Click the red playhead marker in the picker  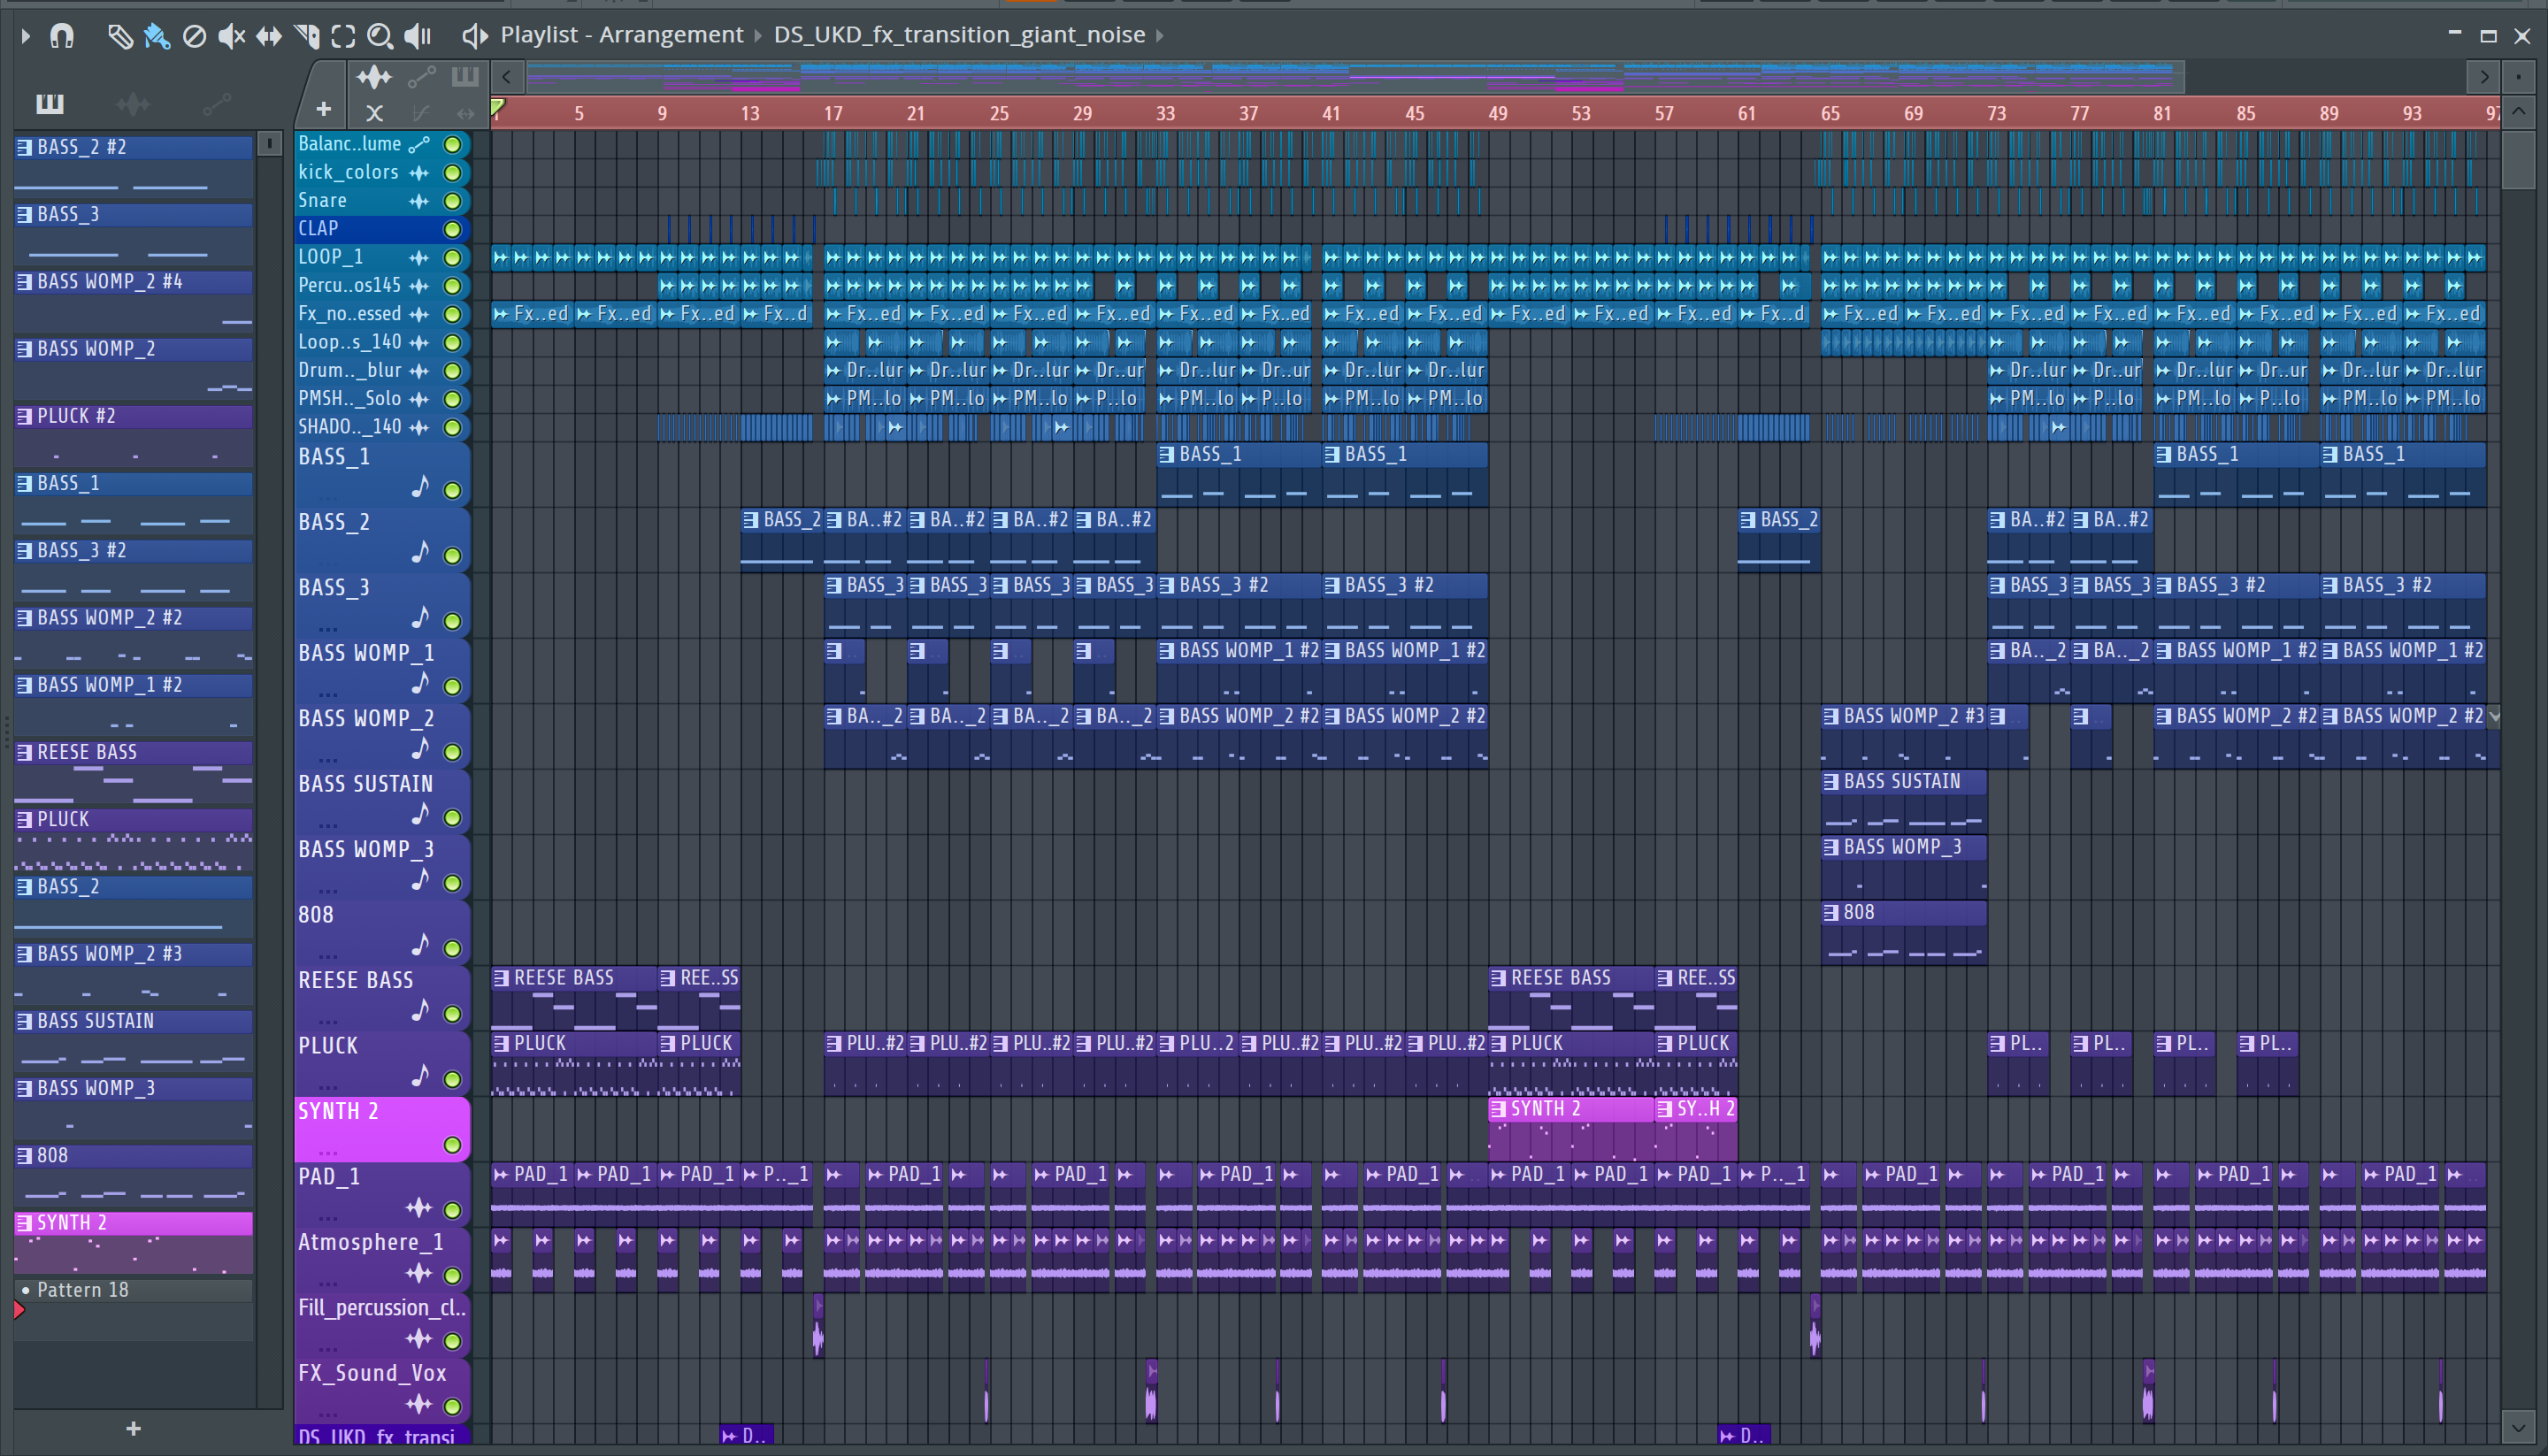point(19,1310)
